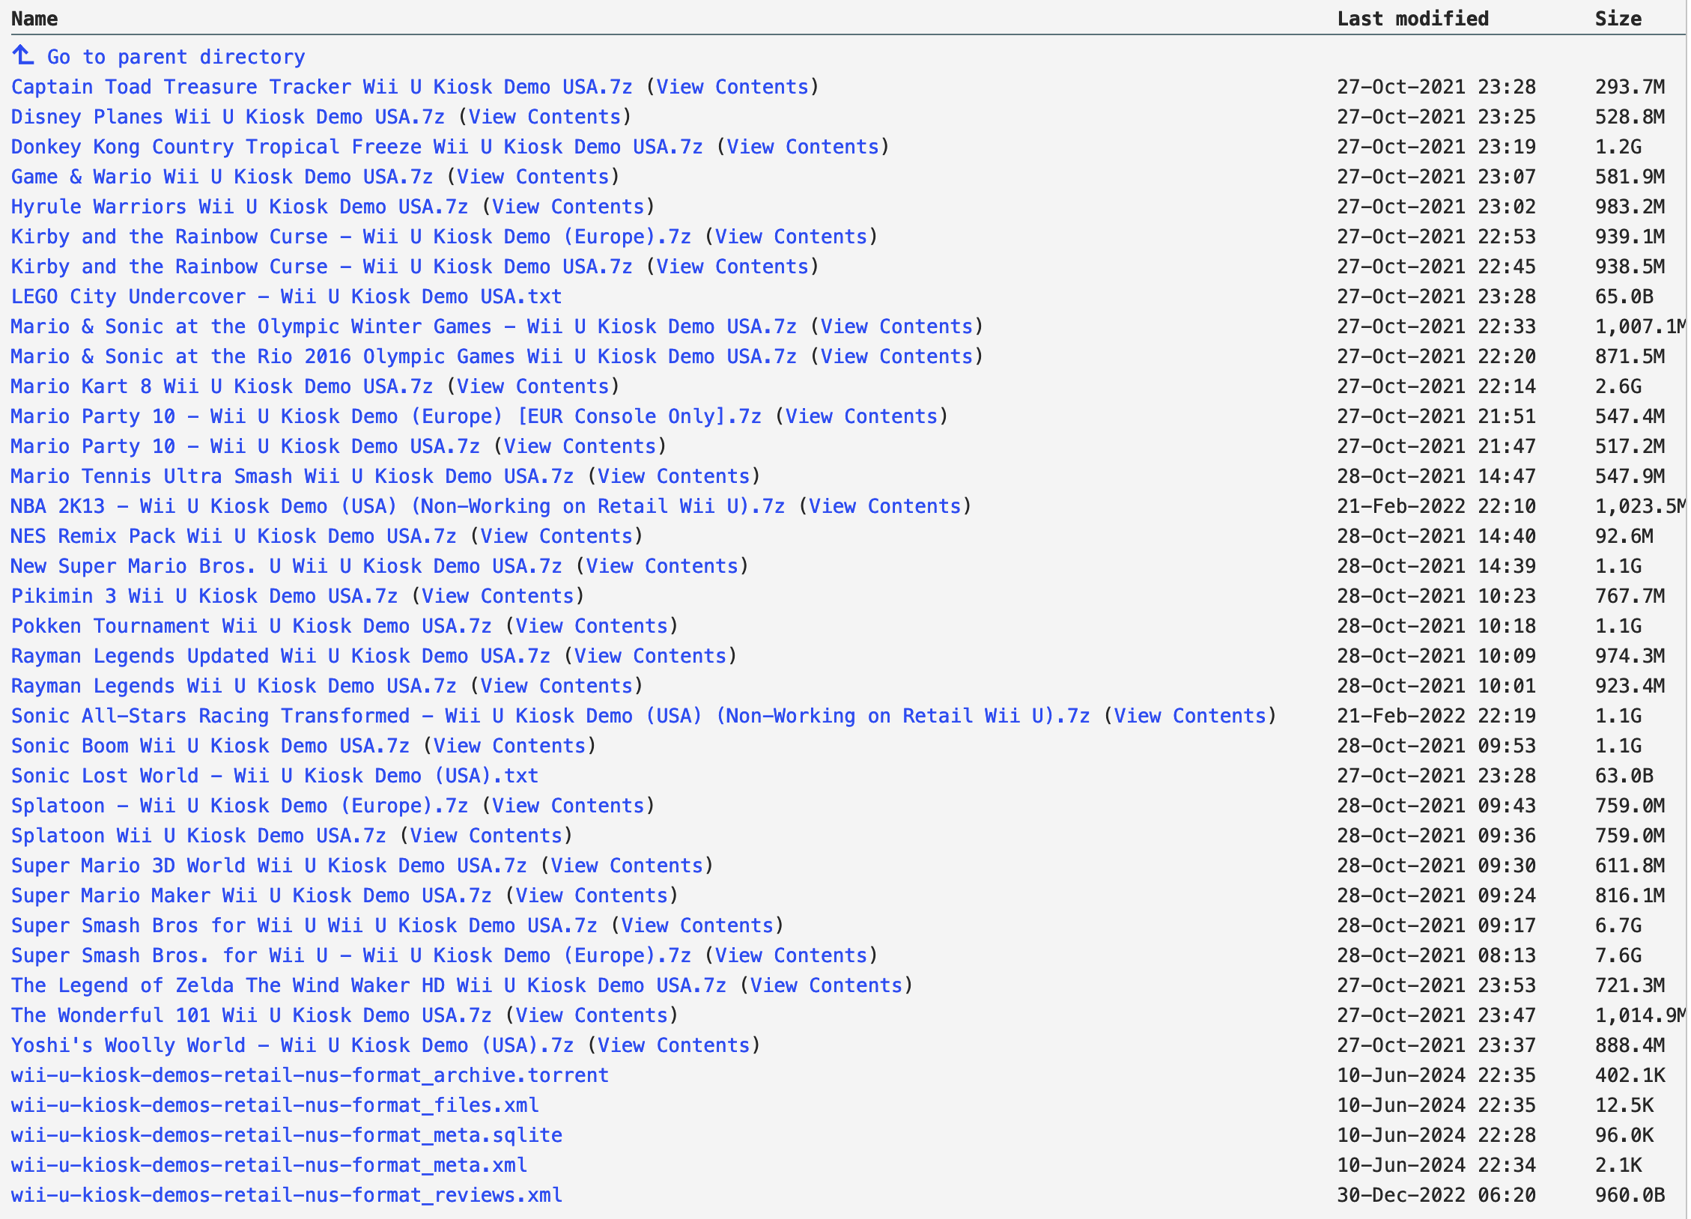View Contents of the Mario Kart 8 archive

click(x=533, y=386)
